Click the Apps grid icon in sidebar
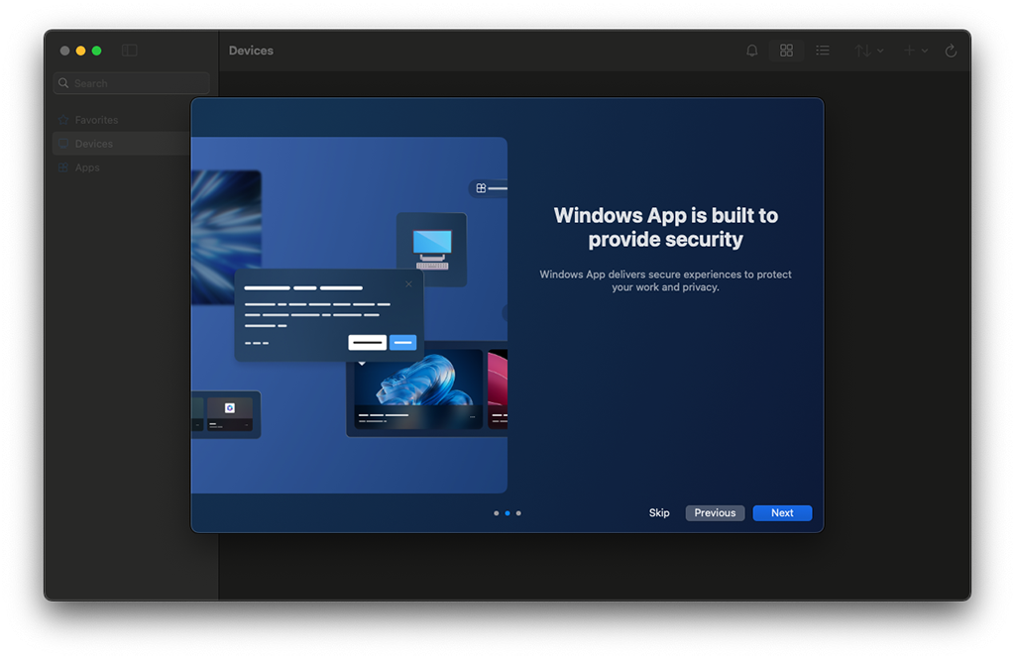 pos(63,167)
